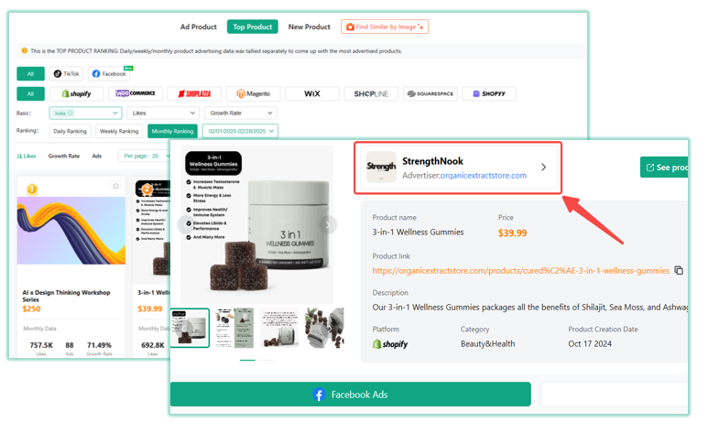Click the Beauty&Health category value
The image size is (708, 433).
487,343
